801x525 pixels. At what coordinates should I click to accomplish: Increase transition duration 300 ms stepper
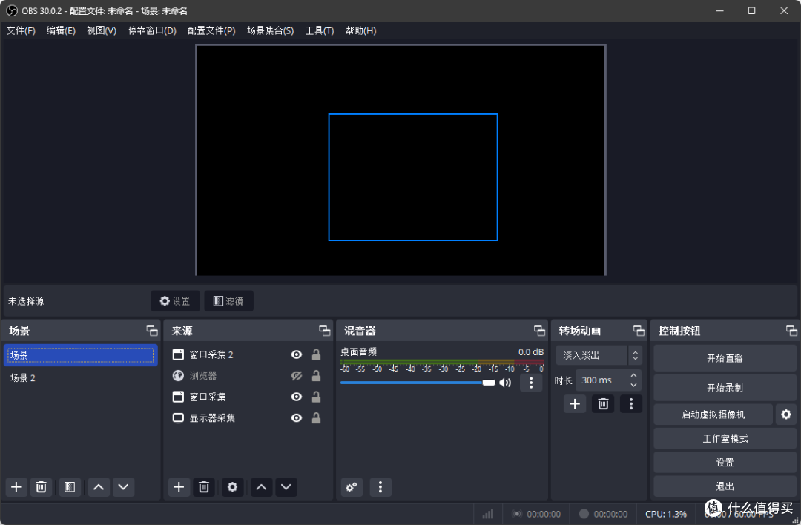[634, 375]
